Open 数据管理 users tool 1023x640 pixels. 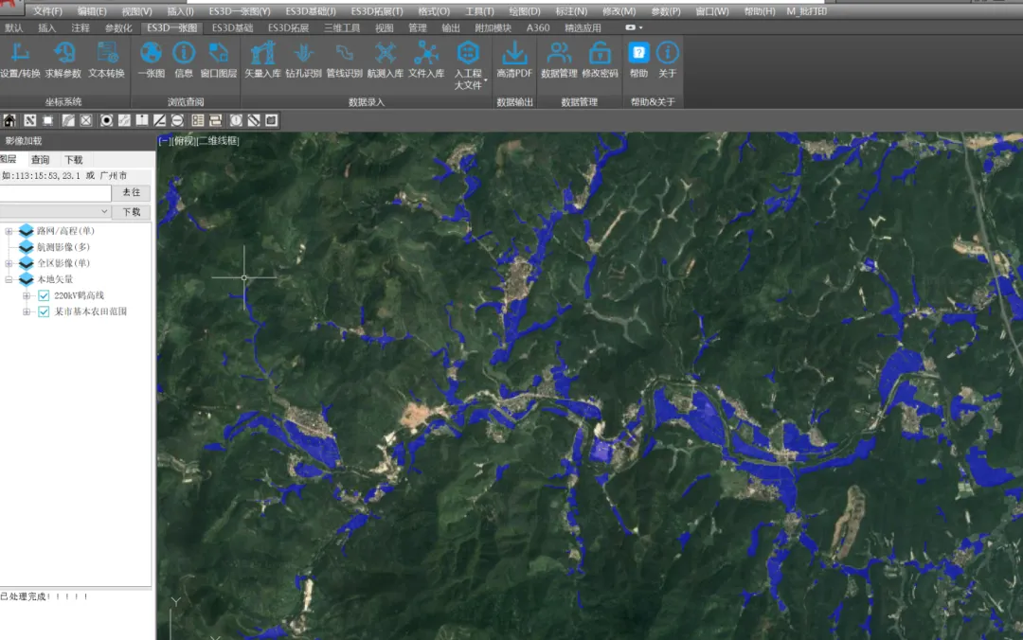pos(559,60)
